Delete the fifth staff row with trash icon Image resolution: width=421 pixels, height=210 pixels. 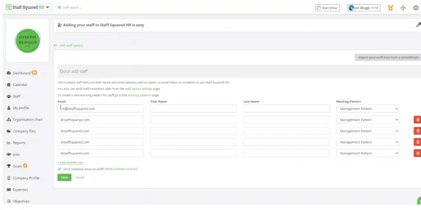[x=418, y=153]
